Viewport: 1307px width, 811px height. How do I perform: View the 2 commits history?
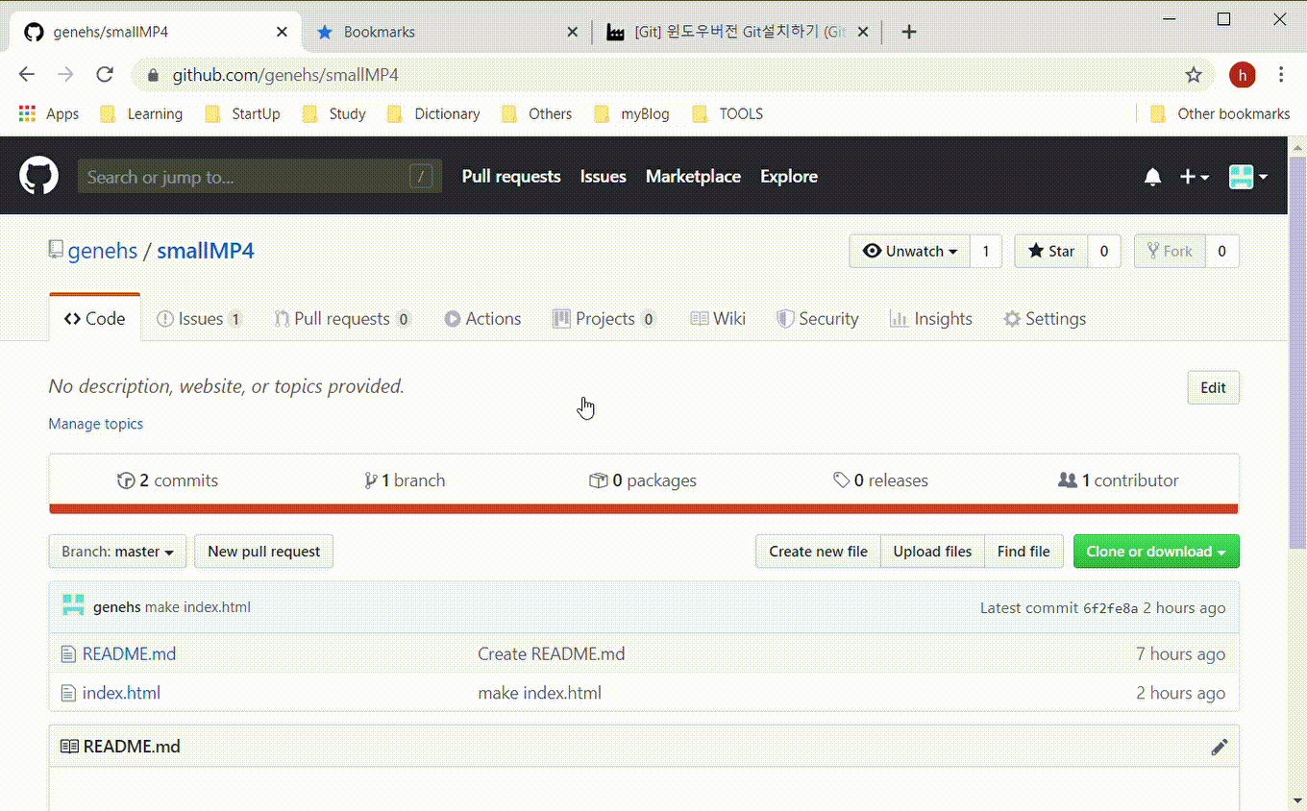click(x=167, y=480)
